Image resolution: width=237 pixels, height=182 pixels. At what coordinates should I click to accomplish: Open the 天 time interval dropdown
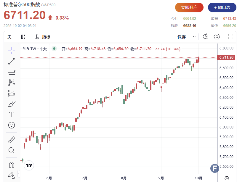click(9, 37)
